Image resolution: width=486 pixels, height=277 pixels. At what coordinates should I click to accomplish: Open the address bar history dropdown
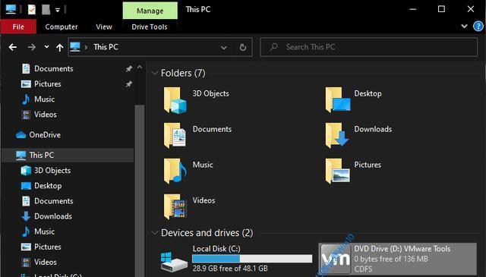224,47
